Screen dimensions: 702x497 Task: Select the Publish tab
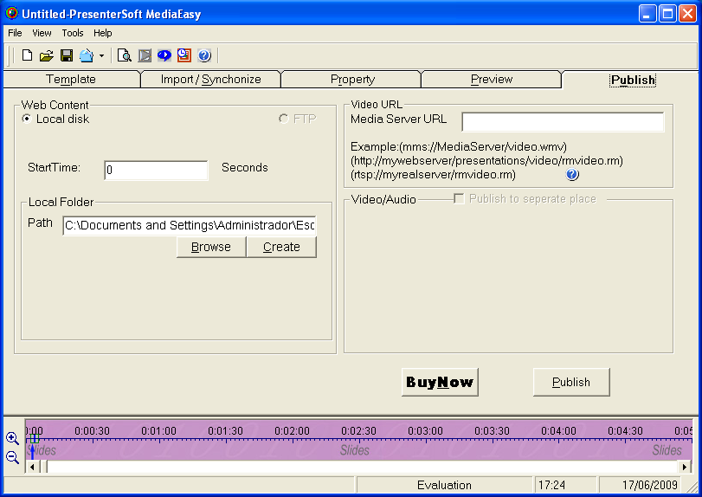point(633,80)
